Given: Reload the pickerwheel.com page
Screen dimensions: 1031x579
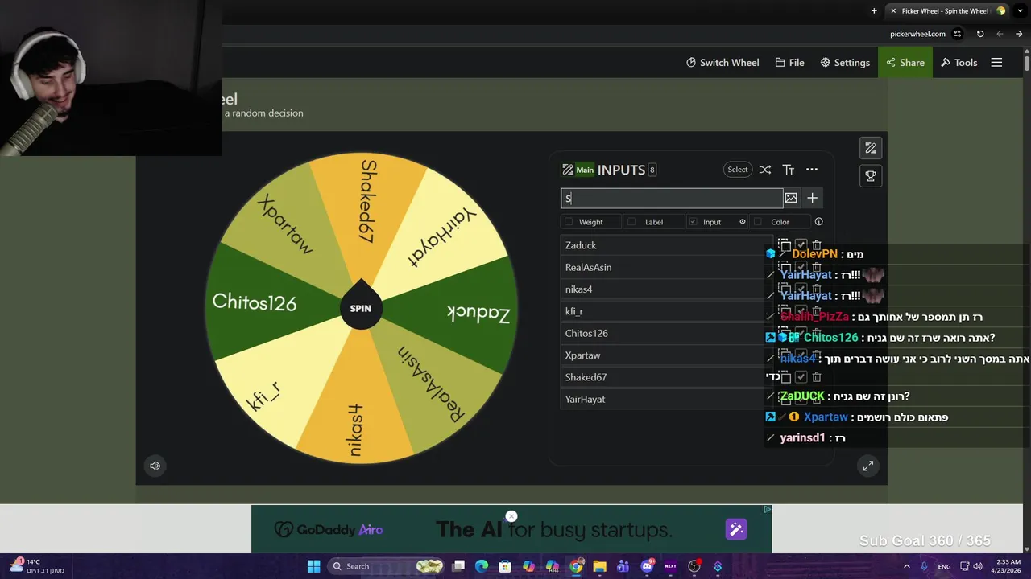Looking at the screenshot, I should pyautogui.click(x=980, y=34).
